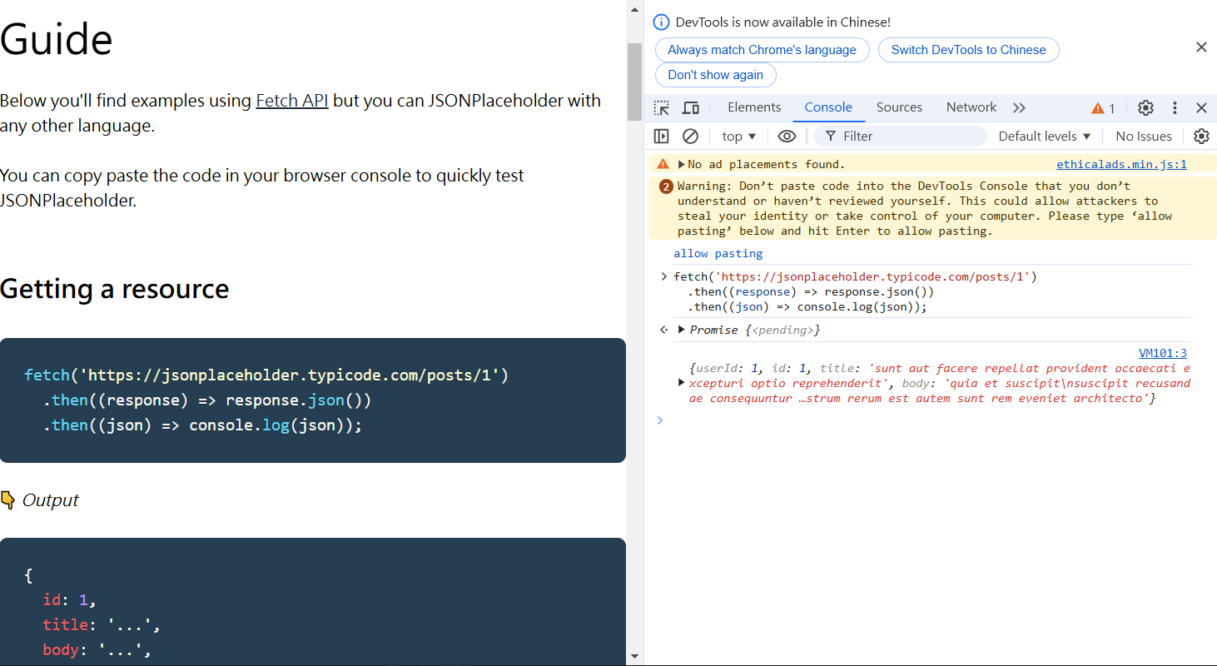Switch to the Network tab
This screenshot has height=666, width=1217.
(x=971, y=107)
